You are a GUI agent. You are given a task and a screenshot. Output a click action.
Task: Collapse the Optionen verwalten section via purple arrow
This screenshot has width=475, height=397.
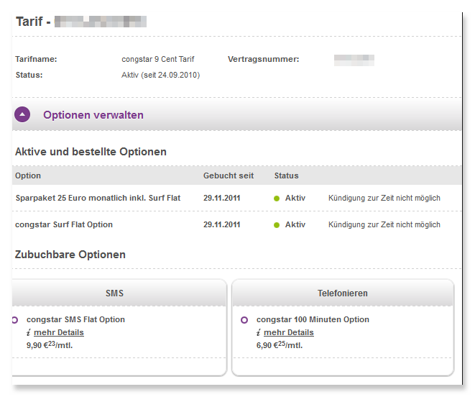point(22,114)
